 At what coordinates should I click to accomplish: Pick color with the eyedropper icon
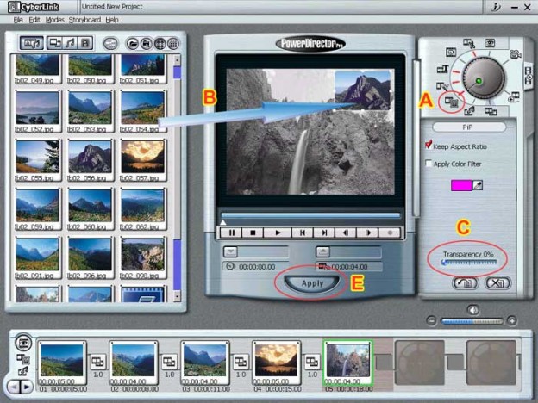(478, 185)
